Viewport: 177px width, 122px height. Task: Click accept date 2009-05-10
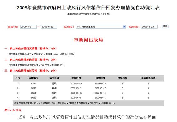pyautogui.click(x=76, y=84)
